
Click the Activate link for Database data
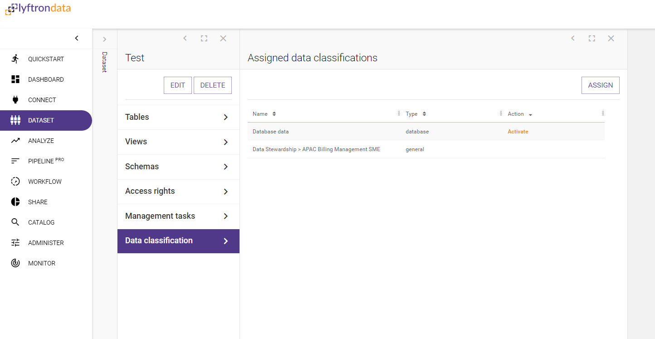(x=518, y=132)
